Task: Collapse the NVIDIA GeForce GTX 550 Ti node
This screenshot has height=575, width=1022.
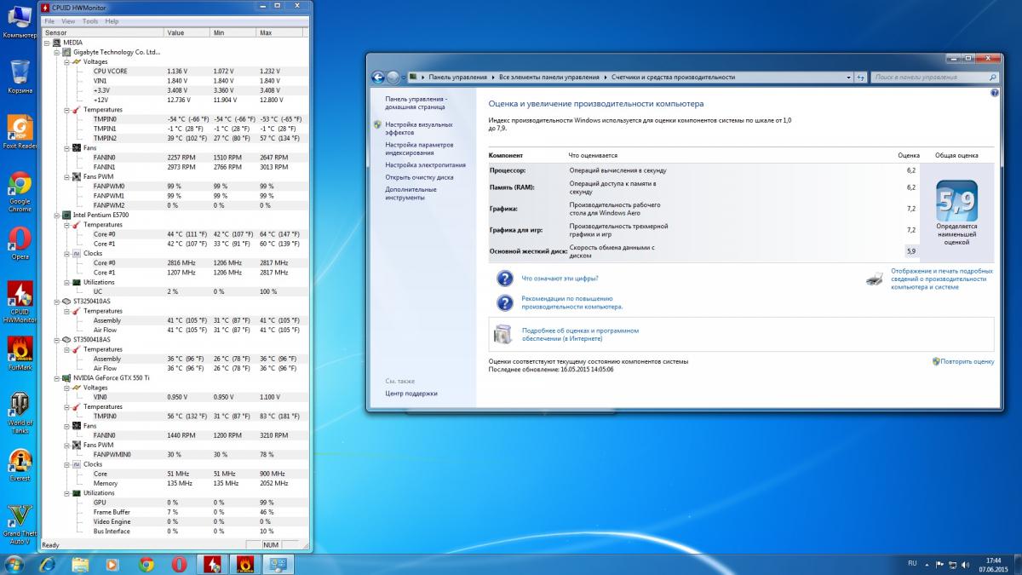Action: coord(56,377)
